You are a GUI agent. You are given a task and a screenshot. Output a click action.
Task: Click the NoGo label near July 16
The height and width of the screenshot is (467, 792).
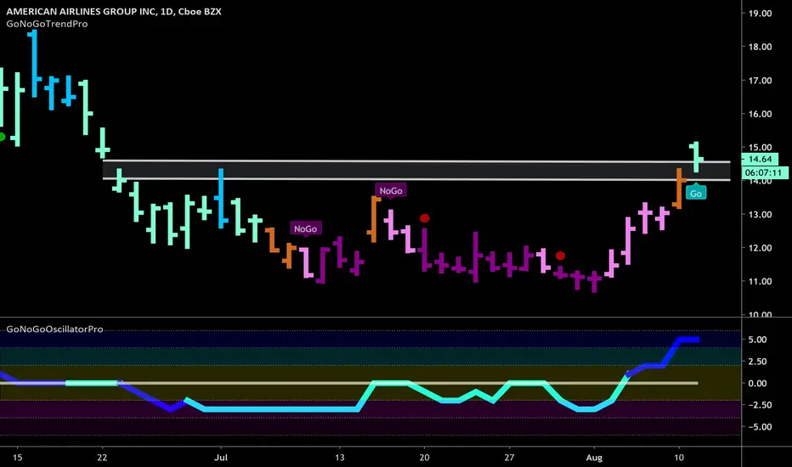(391, 190)
